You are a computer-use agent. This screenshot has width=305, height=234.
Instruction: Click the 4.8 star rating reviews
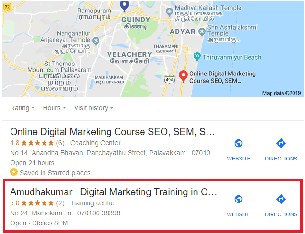click(37, 143)
